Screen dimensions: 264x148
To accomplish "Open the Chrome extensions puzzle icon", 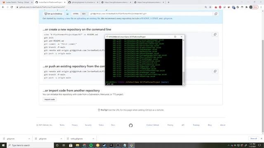I will click(x=247, y=7).
